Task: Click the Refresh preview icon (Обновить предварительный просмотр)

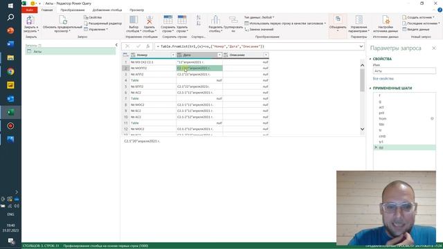Action: tap(62, 21)
